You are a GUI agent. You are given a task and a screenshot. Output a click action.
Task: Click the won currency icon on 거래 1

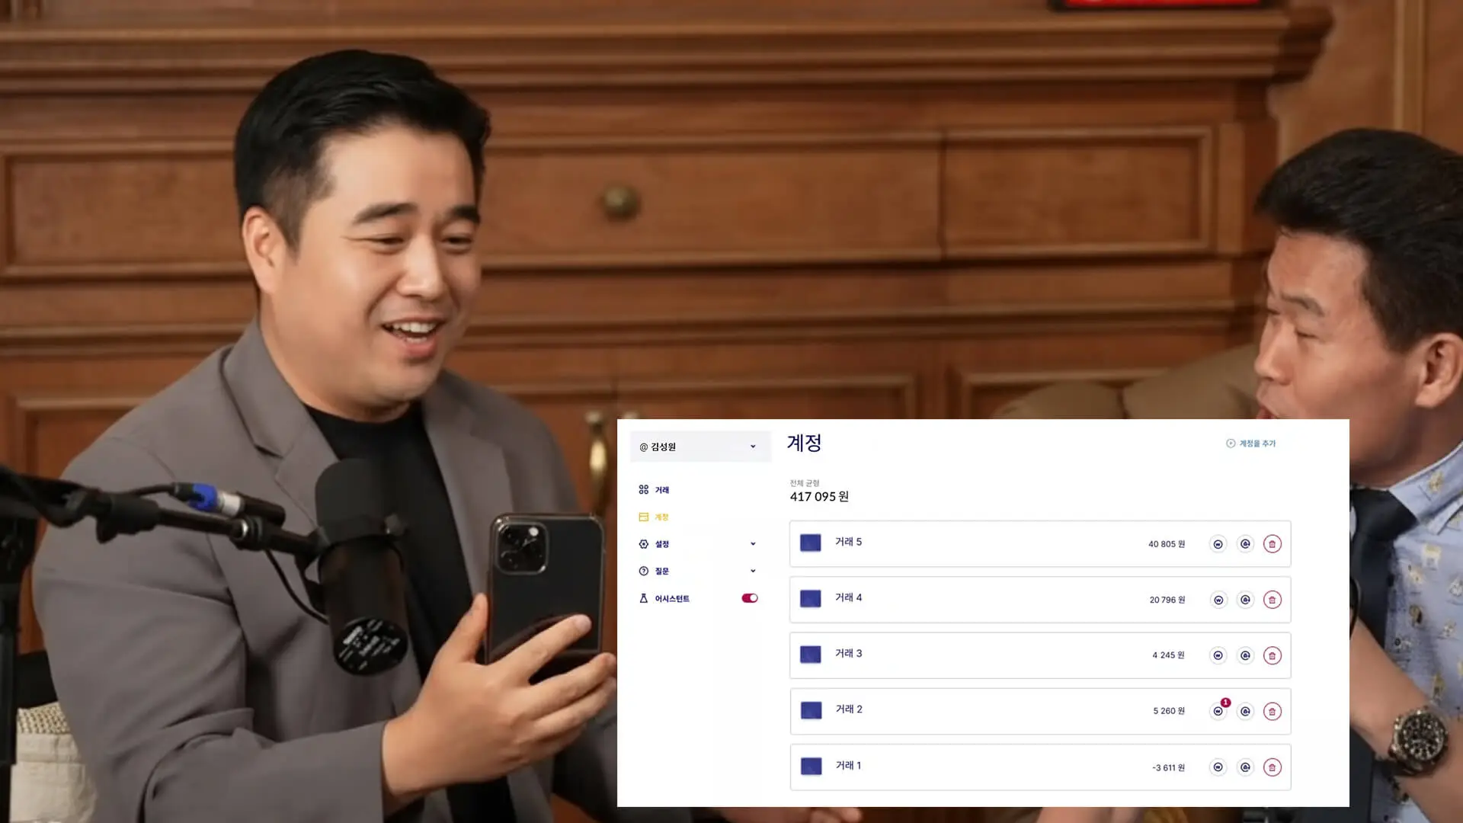click(1218, 767)
